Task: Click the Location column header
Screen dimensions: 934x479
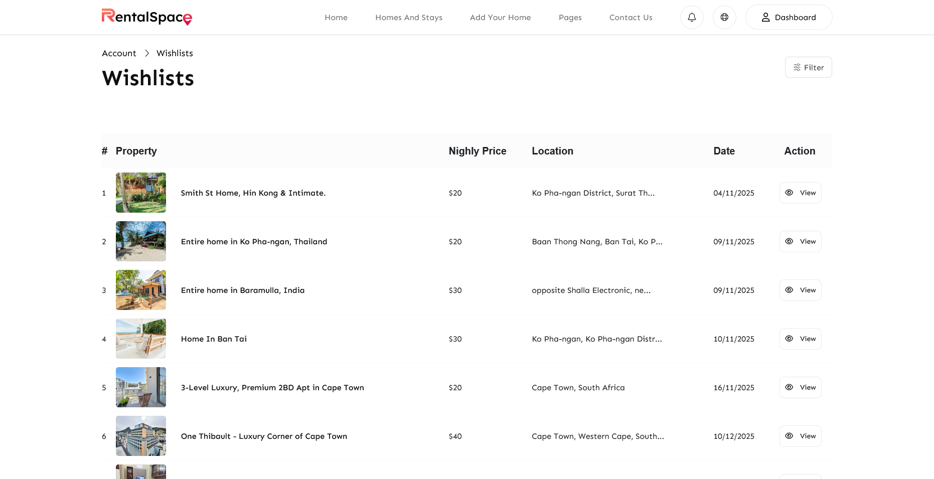Action: coord(552,151)
